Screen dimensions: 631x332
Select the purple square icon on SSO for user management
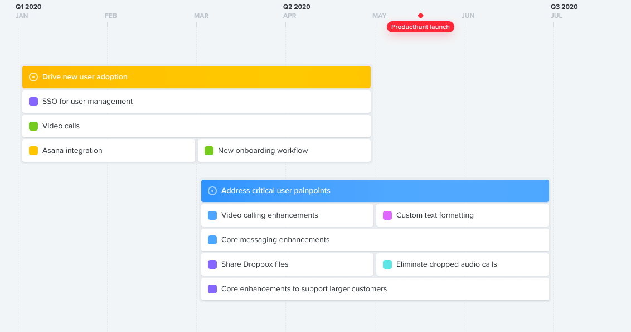point(32,101)
